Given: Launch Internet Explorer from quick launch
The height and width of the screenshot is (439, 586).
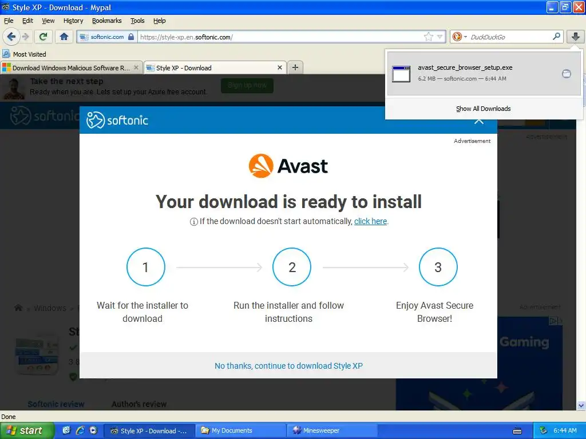Looking at the screenshot, I should click(x=80, y=430).
